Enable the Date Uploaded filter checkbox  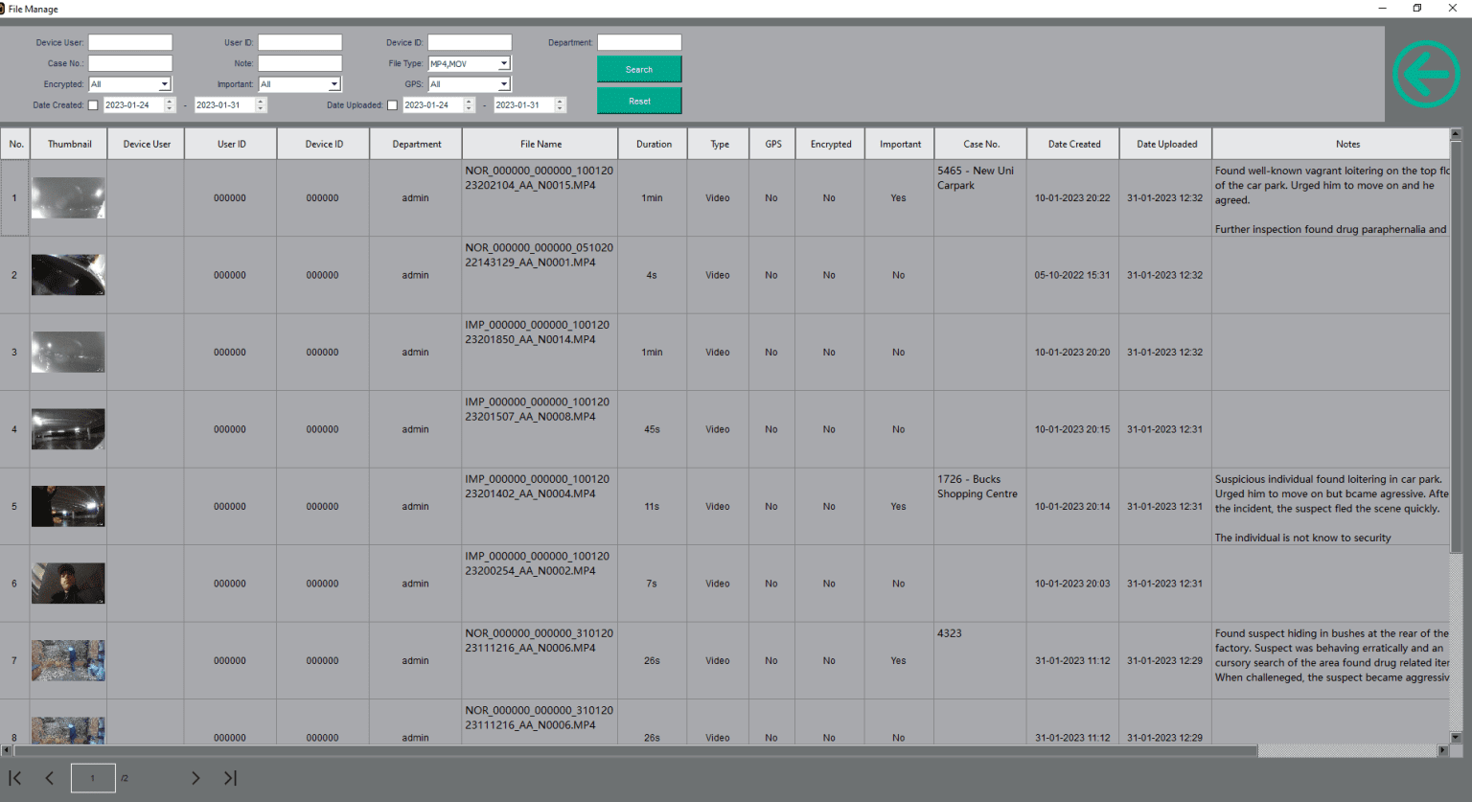click(x=392, y=105)
